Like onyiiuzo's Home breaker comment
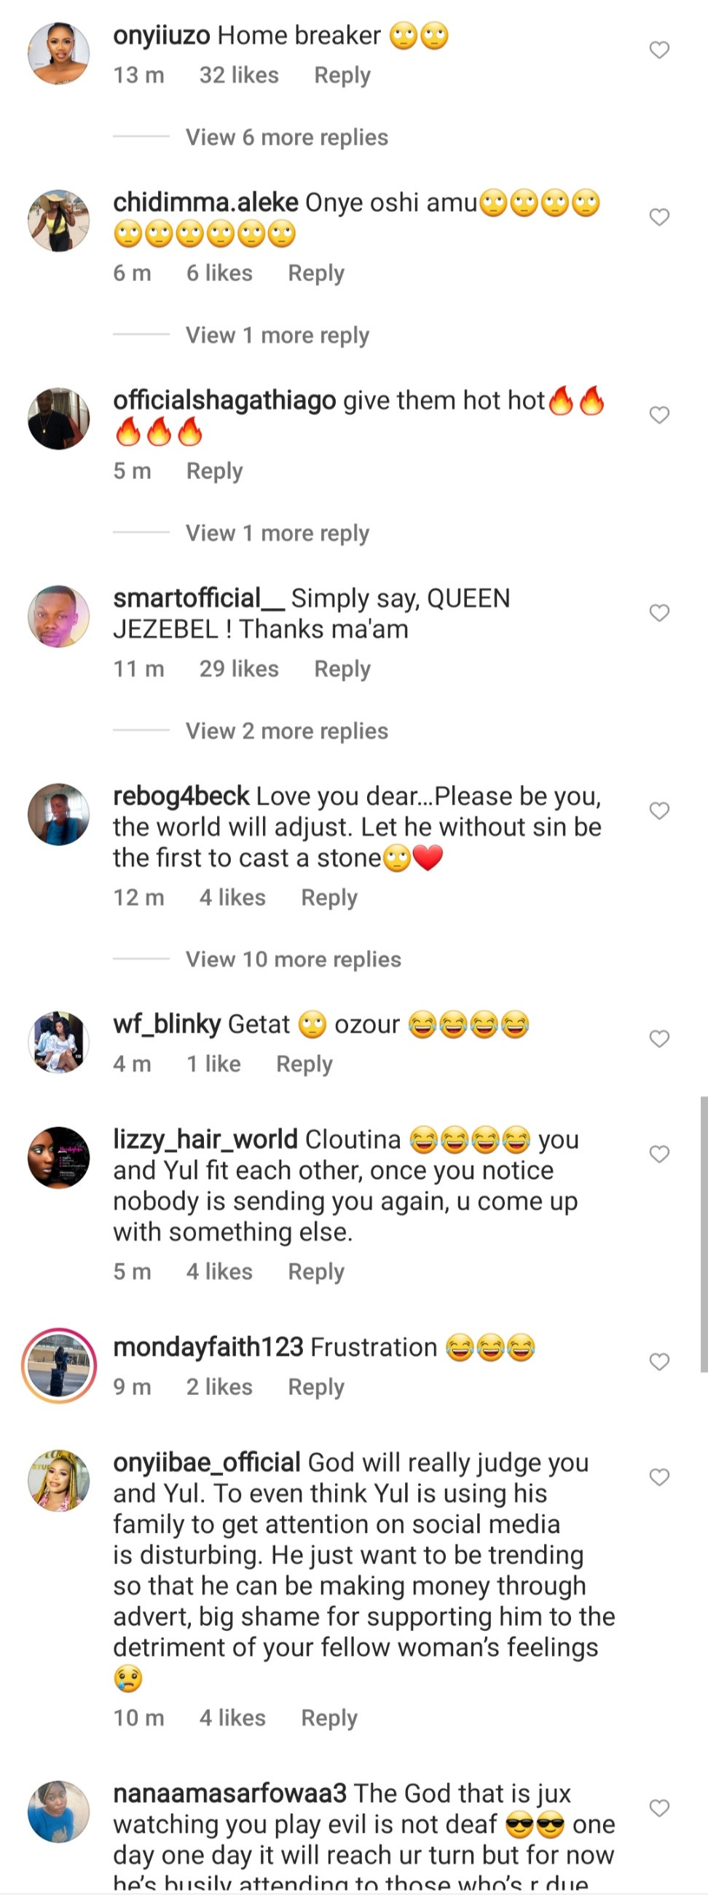 658,50
